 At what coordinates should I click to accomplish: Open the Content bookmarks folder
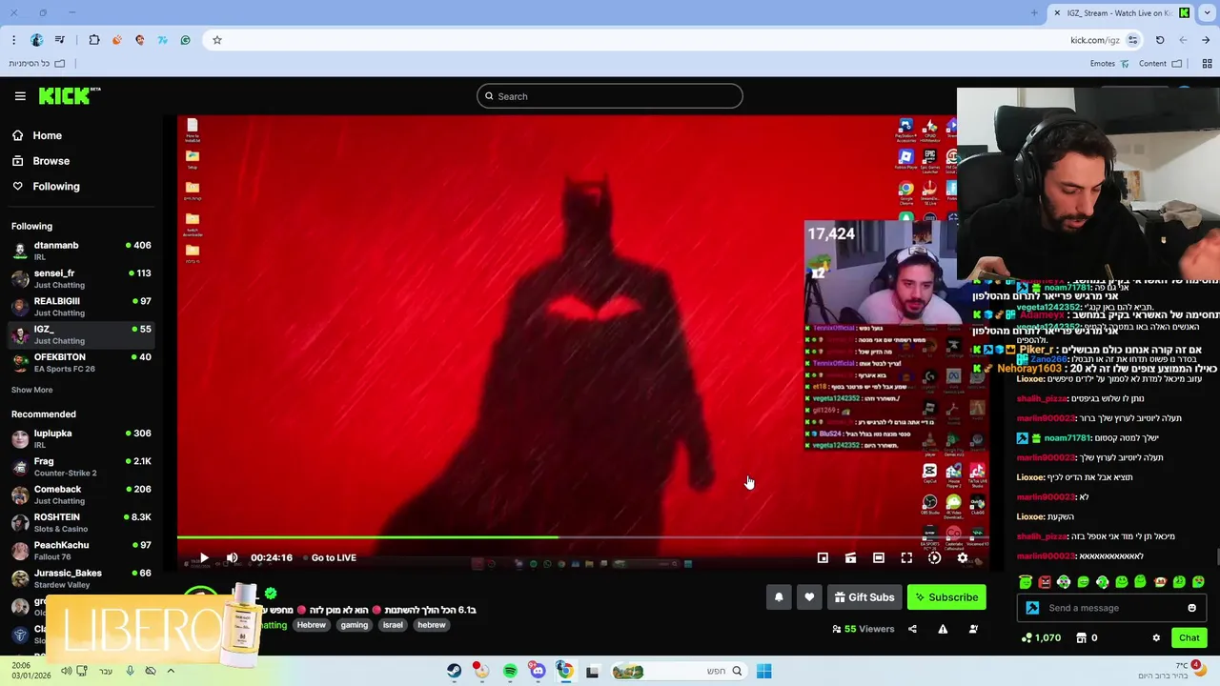point(1160,64)
